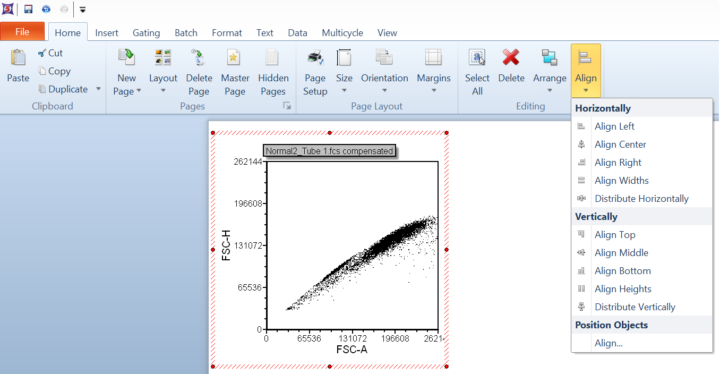Copy the selected object
The height and width of the screenshot is (374, 720).
click(54, 71)
